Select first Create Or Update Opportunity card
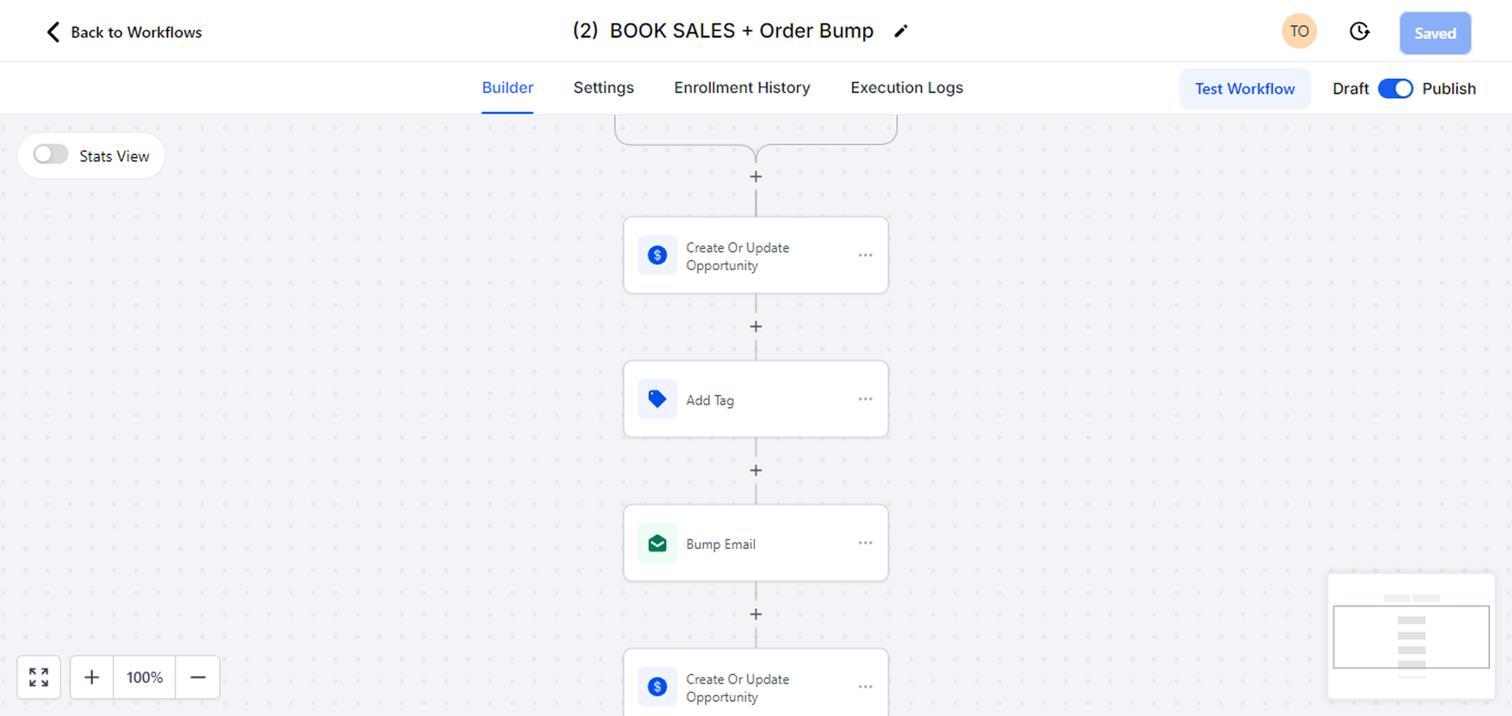Screen dimensions: 1512x716 point(756,255)
